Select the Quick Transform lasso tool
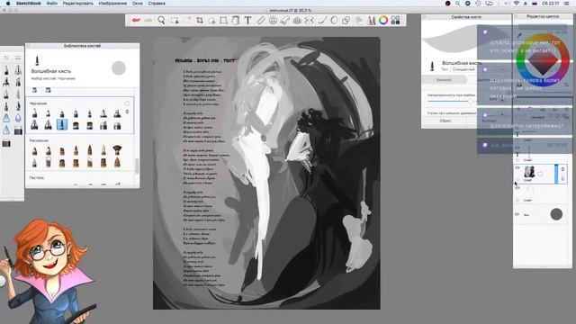This screenshot has height=324, width=576. point(211,21)
